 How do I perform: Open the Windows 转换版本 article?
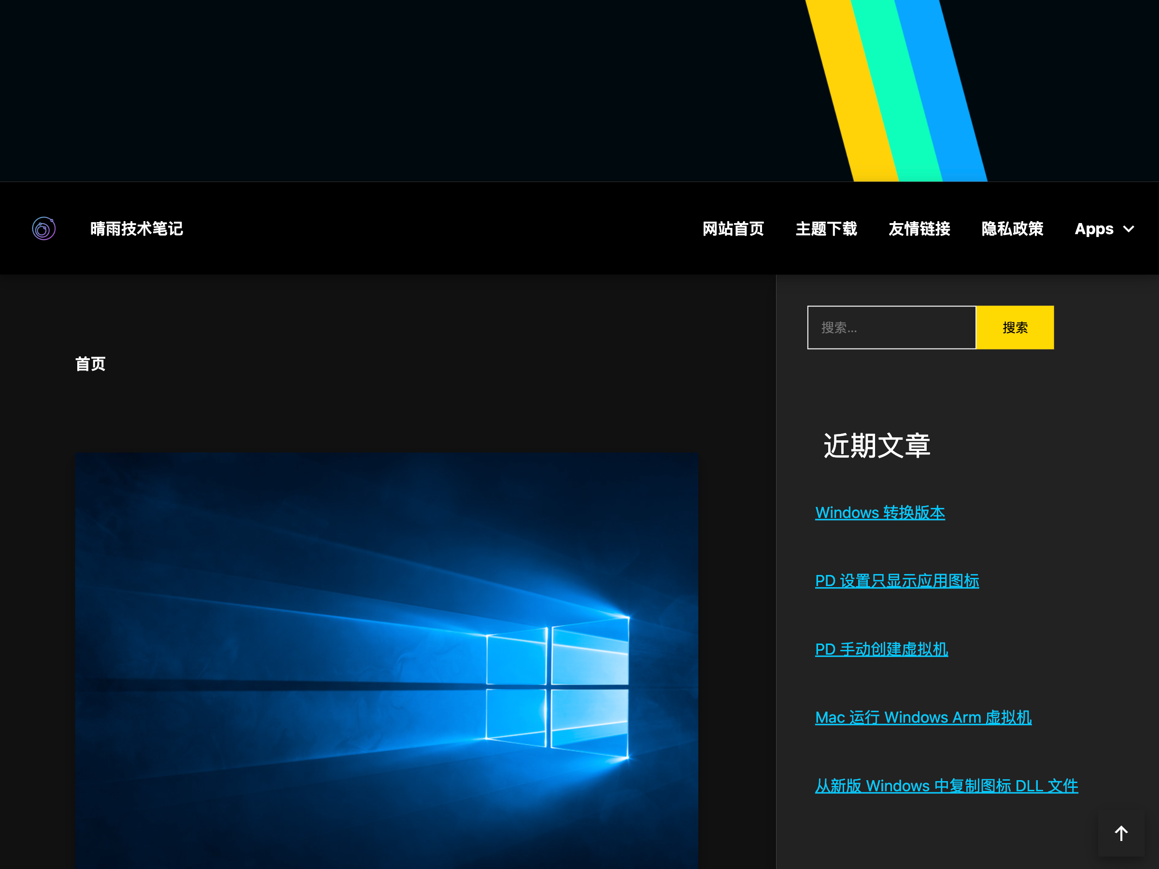pyautogui.click(x=880, y=512)
